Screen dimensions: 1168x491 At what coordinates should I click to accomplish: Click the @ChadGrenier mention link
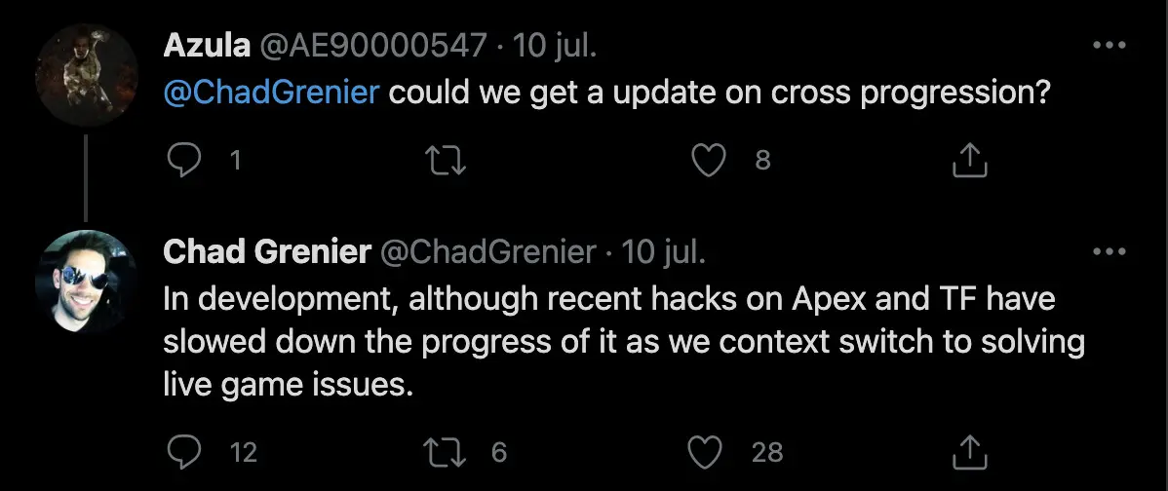(x=271, y=93)
